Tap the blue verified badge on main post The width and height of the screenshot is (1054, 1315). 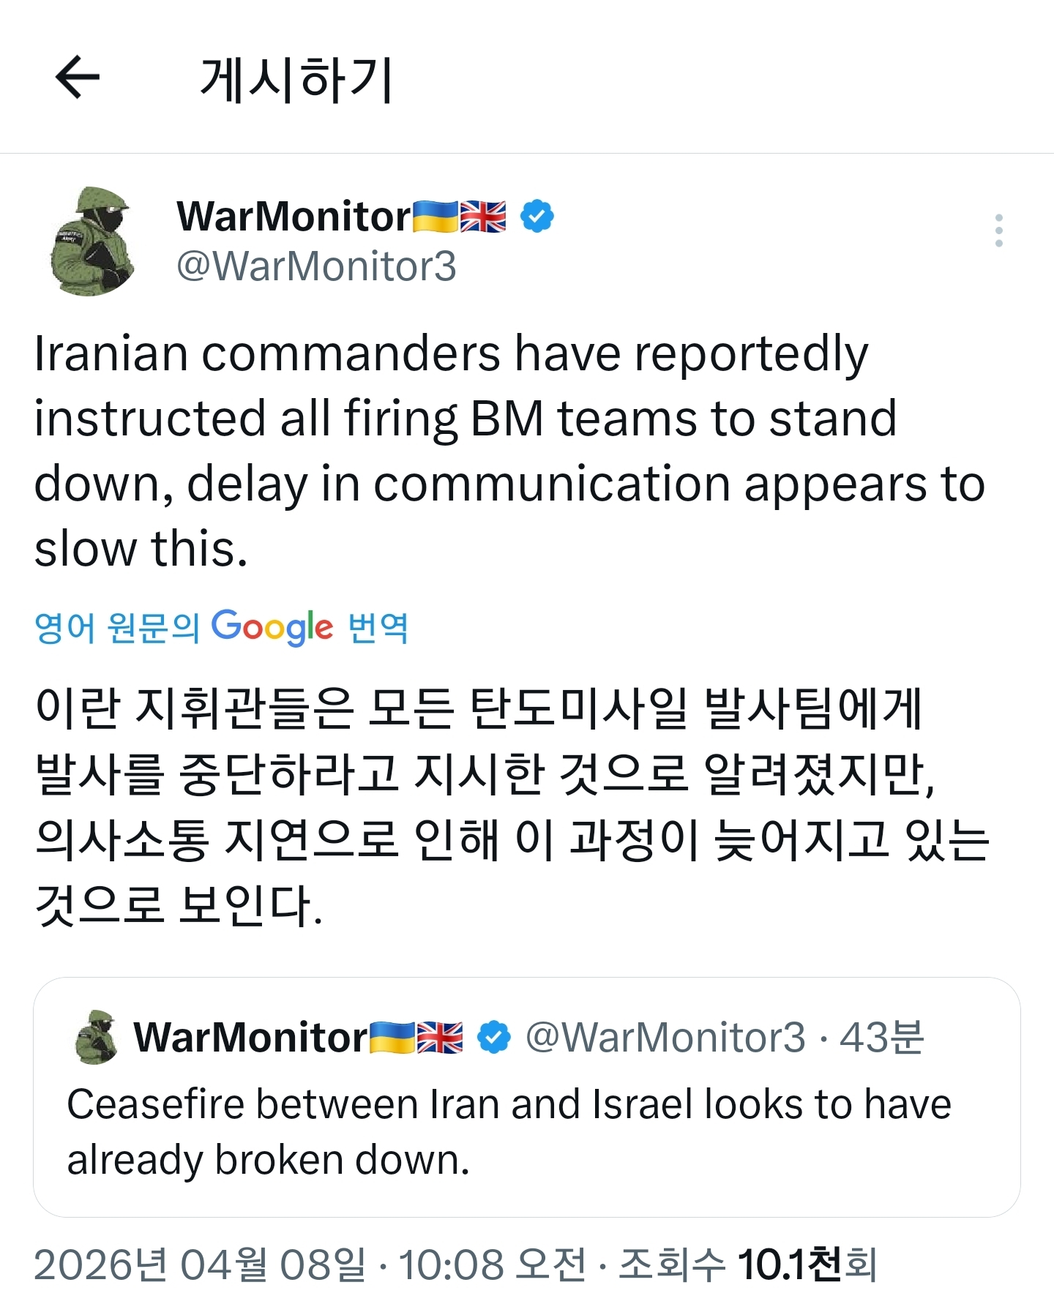click(537, 217)
